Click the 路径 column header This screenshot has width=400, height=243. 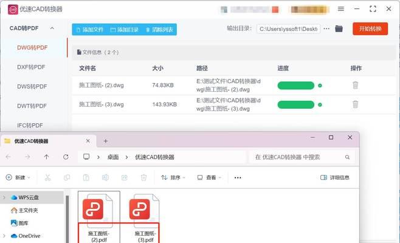(202, 68)
